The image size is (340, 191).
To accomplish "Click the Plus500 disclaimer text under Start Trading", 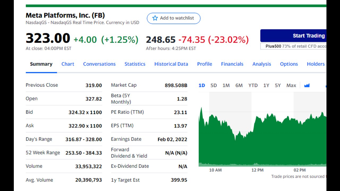I will coord(293,46).
